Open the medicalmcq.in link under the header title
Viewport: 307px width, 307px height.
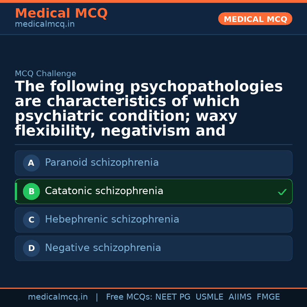pyautogui.click(x=45, y=24)
